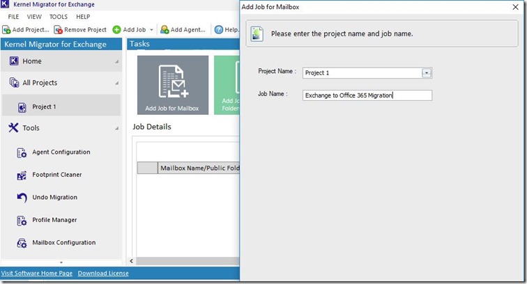This screenshot has width=527, height=284.
Task: Click the Project 1 icon in sidebar
Action: tap(22, 107)
